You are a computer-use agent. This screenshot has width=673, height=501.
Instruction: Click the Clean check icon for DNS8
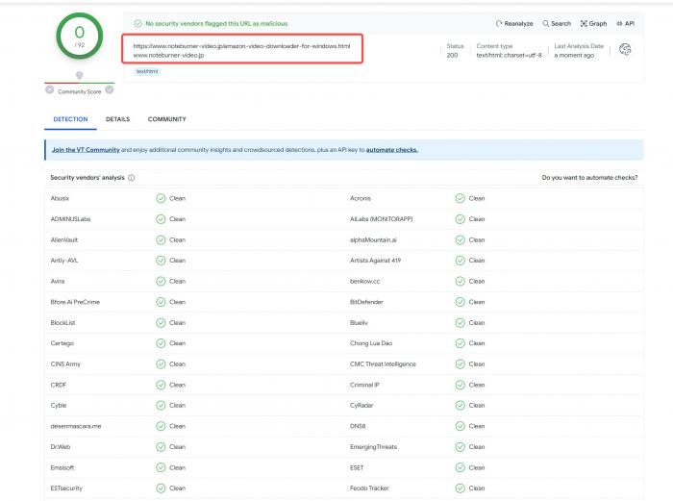tap(461, 426)
